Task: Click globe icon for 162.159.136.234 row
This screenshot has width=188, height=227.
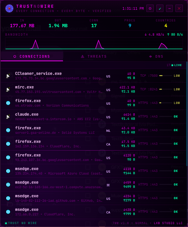Action: pos(8,144)
